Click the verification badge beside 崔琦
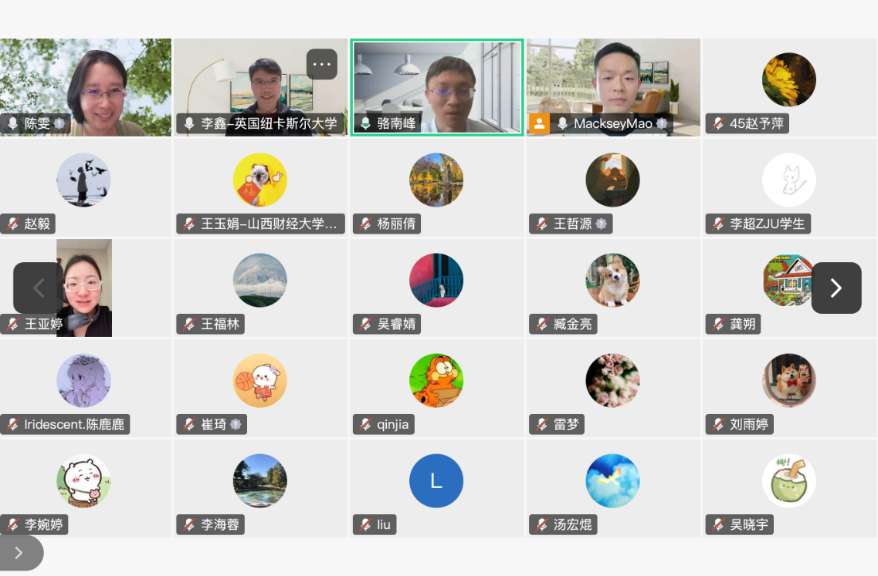This screenshot has width=878, height=576. (x=236, y=424)
